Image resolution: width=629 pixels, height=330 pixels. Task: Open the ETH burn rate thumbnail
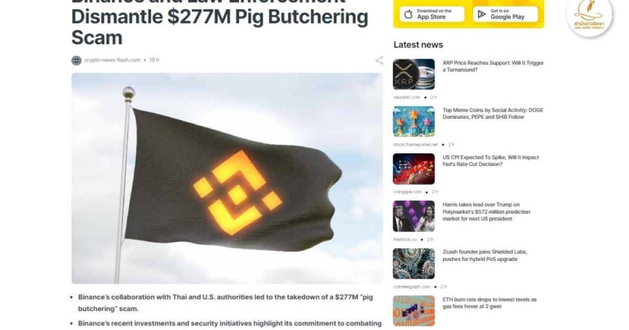(x=414, y=311)
